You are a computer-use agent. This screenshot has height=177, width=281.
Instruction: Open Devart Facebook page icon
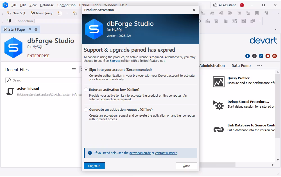pyautogui.click(x=248, y=56)
